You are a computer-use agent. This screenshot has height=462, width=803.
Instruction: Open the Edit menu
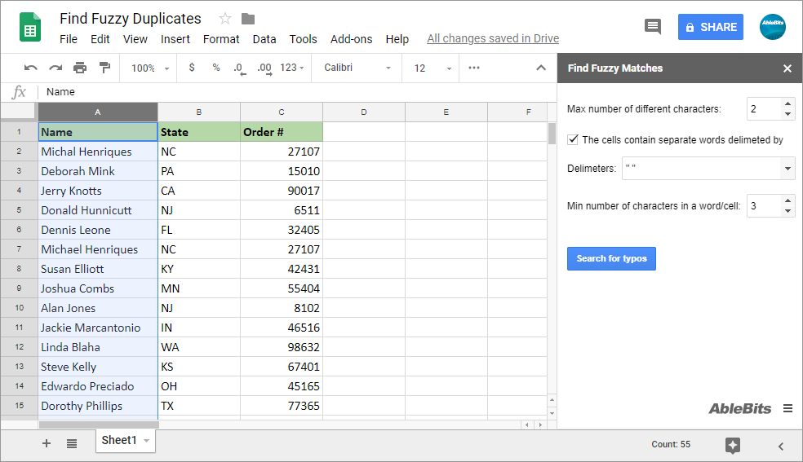click(x=100, y=39)
